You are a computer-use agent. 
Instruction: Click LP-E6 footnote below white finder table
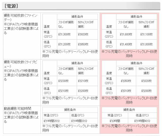coord(70,54)
